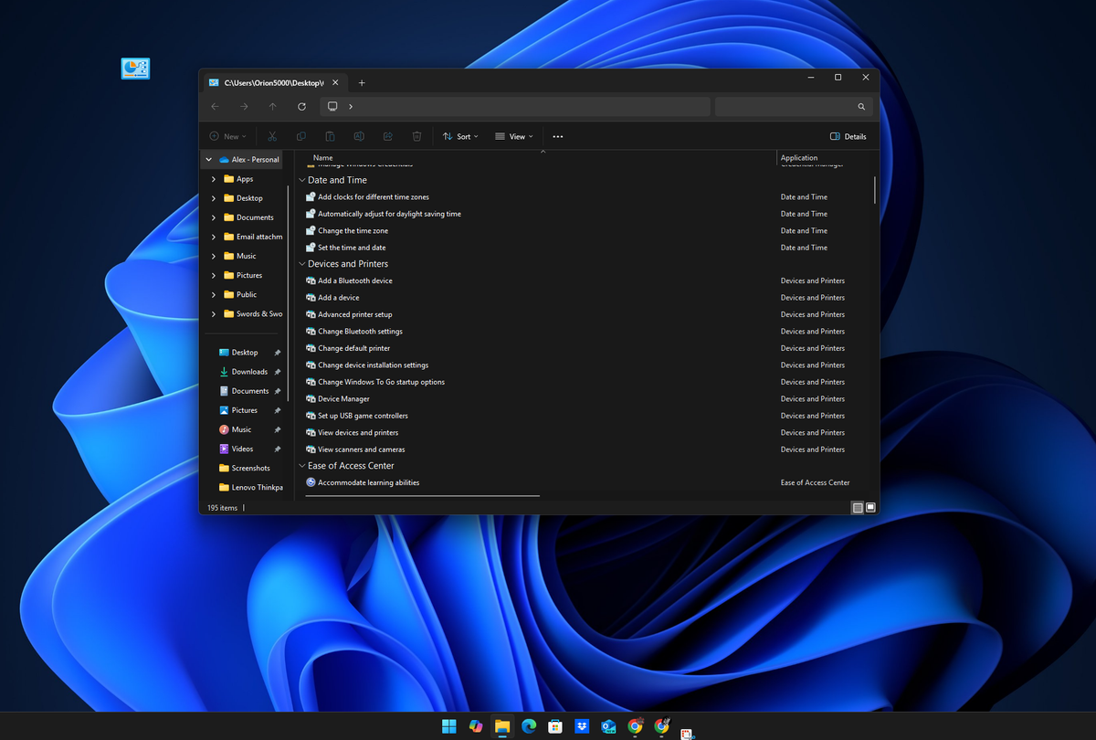Screen dimensions: 1096x740
Task: Open Dropbox from the taskbar
Action: tap(582, 726)
